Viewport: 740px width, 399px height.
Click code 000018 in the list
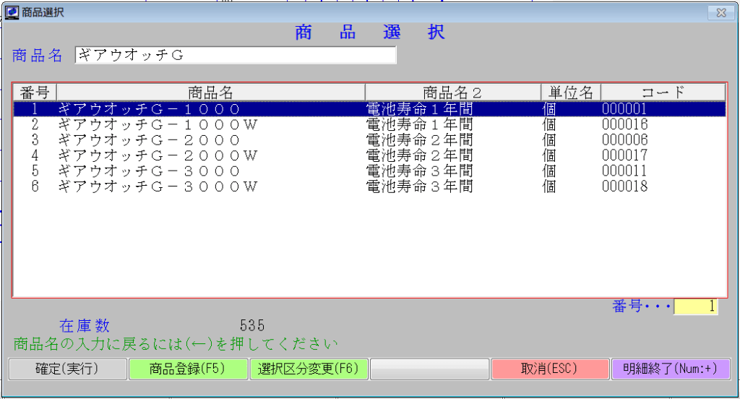click(x=624, y=186)
